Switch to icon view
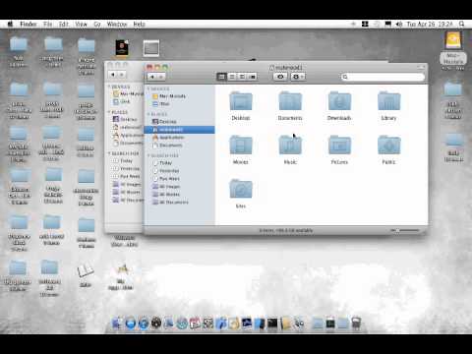Viewport: 472px width, 354px height. (222, 77)
